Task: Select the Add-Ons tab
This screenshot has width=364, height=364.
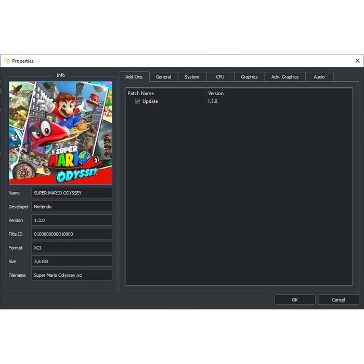Action: (x=134, y=77)
